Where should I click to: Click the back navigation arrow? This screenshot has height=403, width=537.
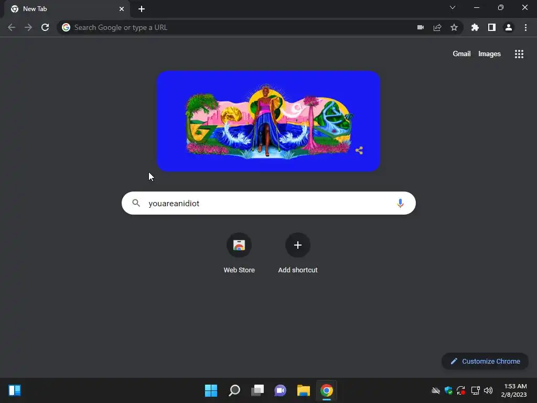click(x=12, y=27)
